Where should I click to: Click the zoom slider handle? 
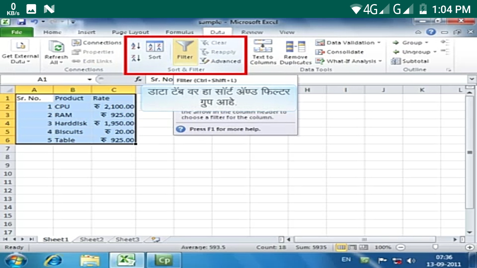435,247
